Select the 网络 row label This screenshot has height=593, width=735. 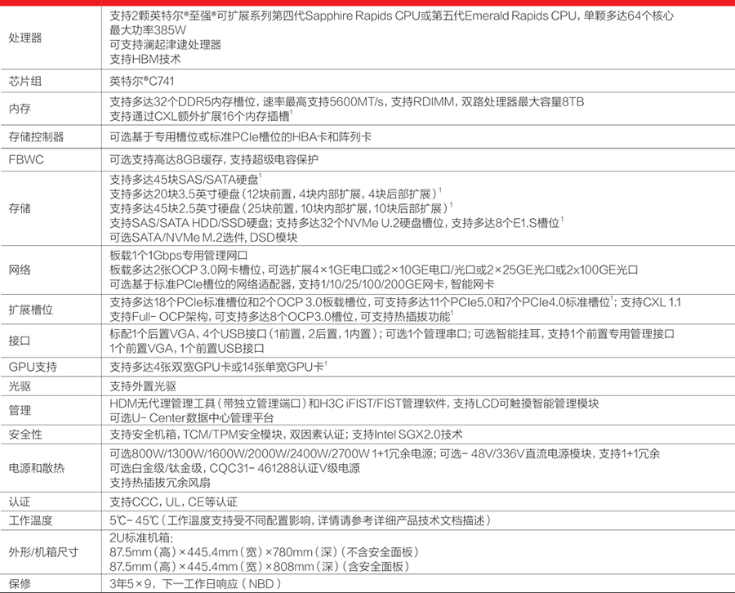click(20, 270)
